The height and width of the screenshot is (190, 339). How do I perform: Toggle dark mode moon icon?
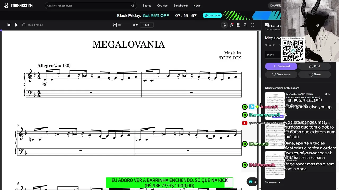tap(224, 25)
